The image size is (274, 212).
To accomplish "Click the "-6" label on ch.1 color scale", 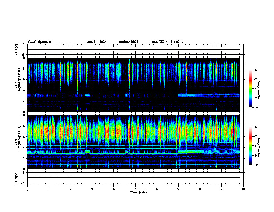I will 255,70.
